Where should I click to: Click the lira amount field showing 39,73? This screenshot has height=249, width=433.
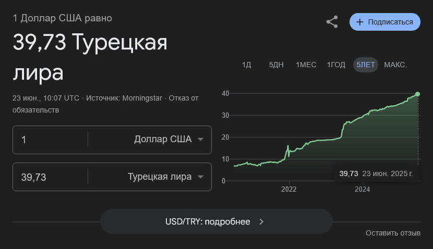[50, 177]
